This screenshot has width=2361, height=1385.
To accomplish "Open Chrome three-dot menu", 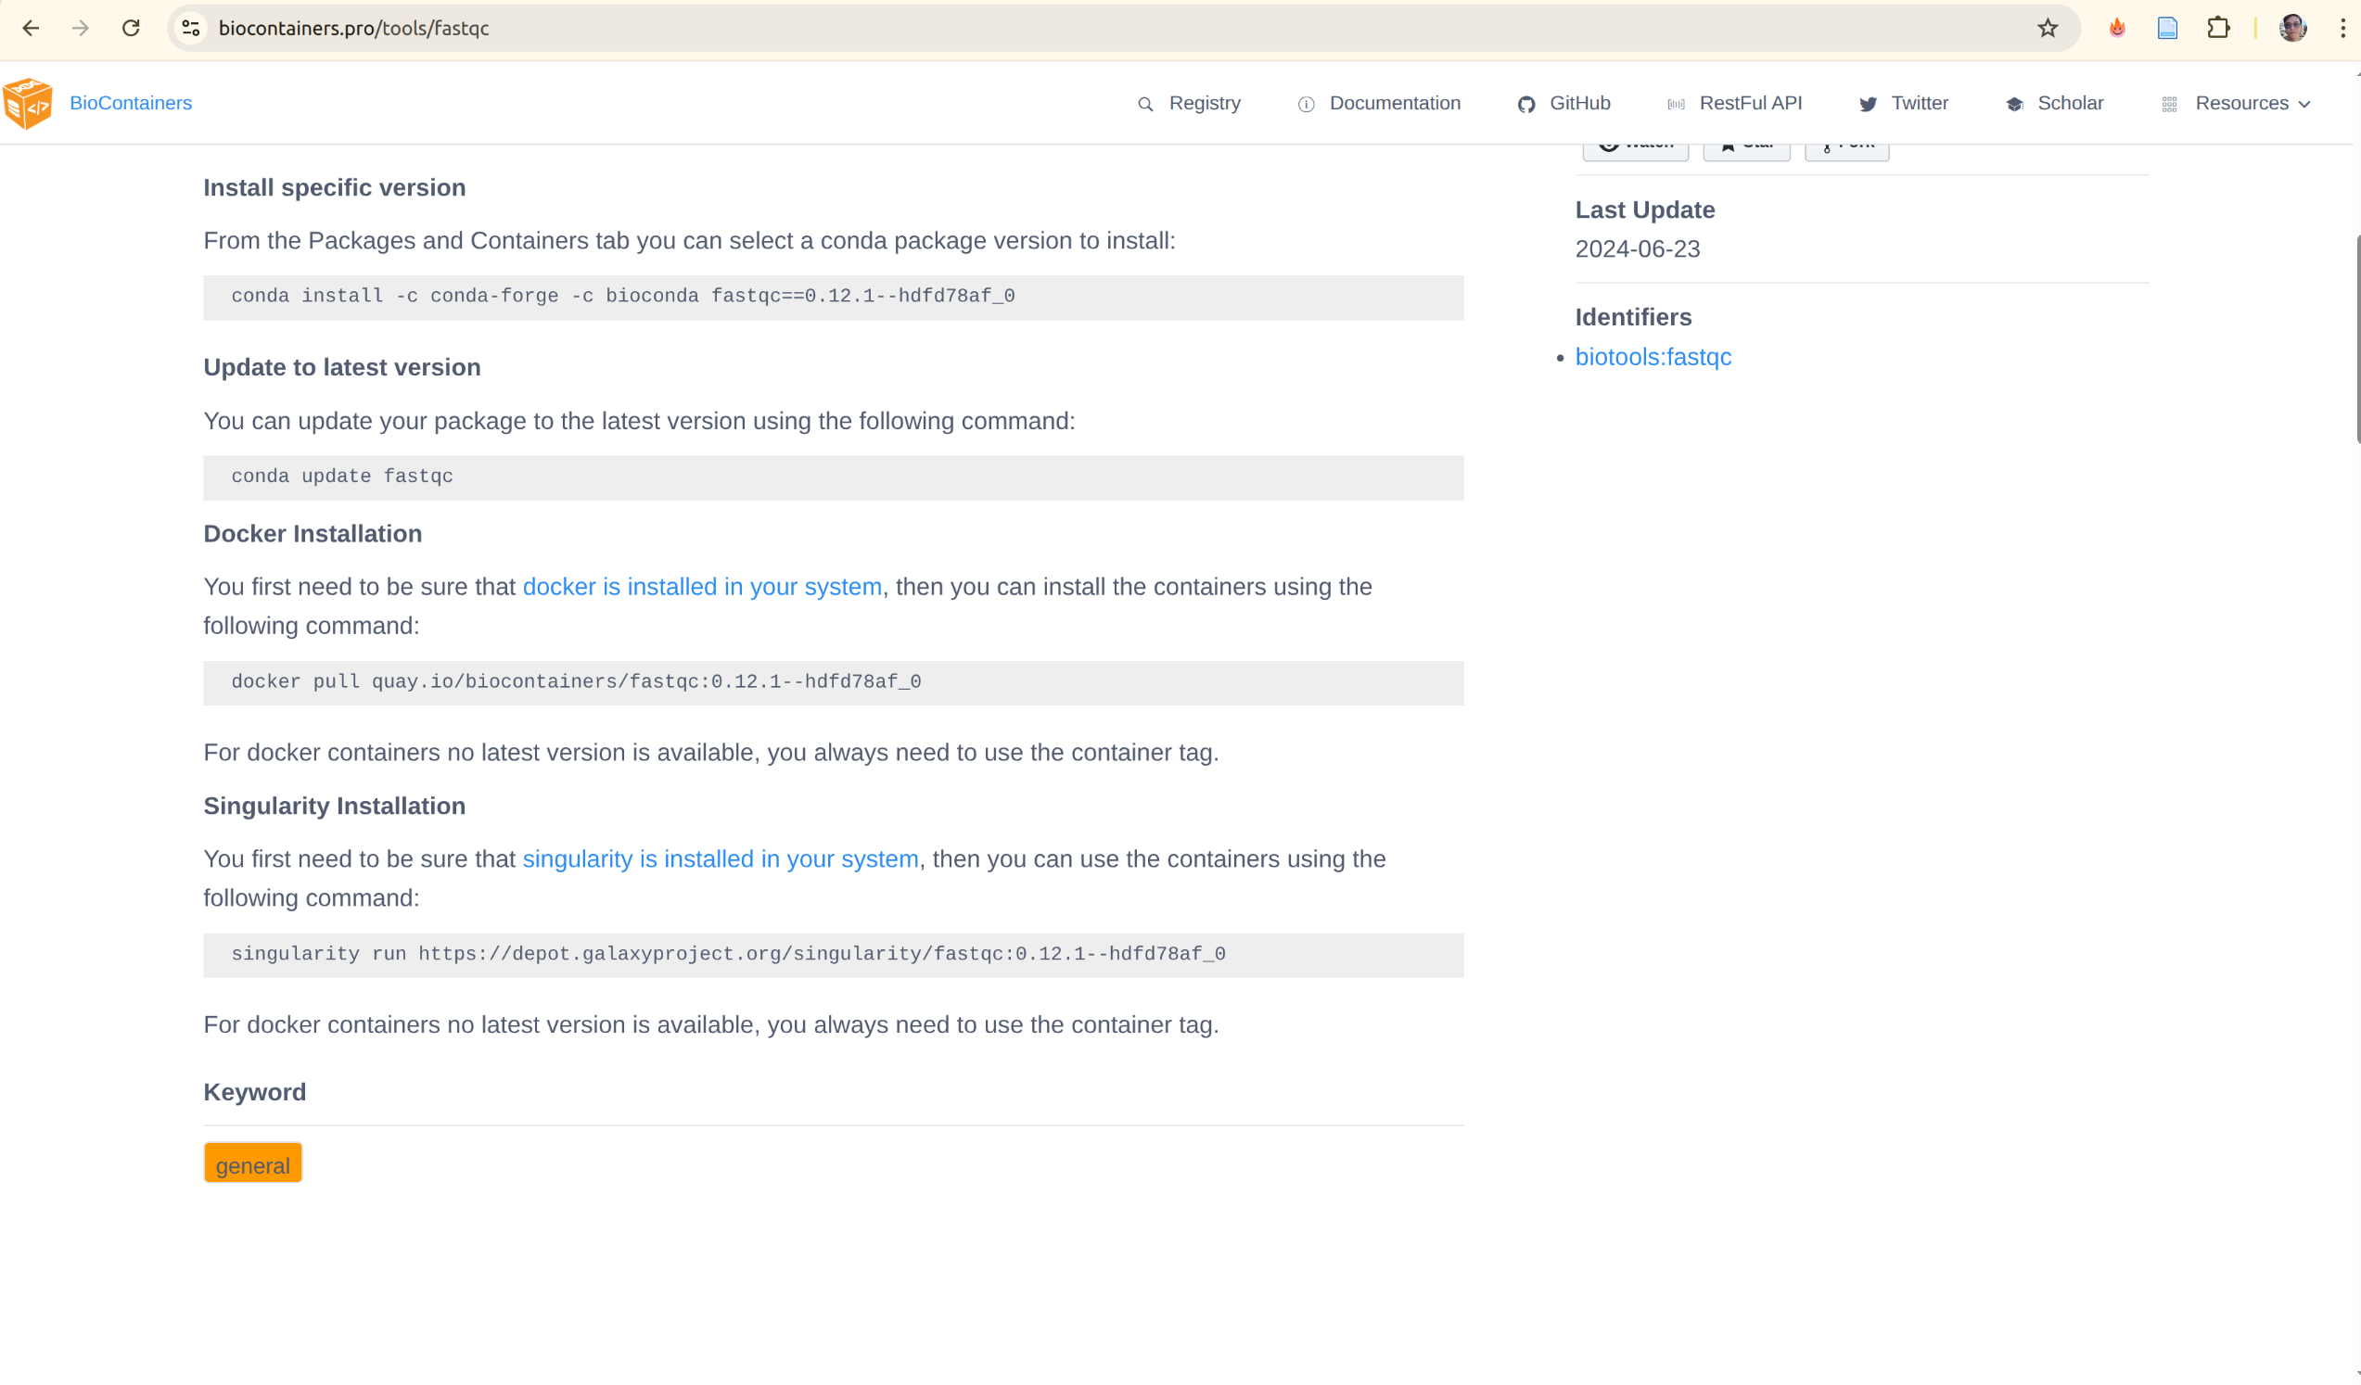I will [2342, 28].
